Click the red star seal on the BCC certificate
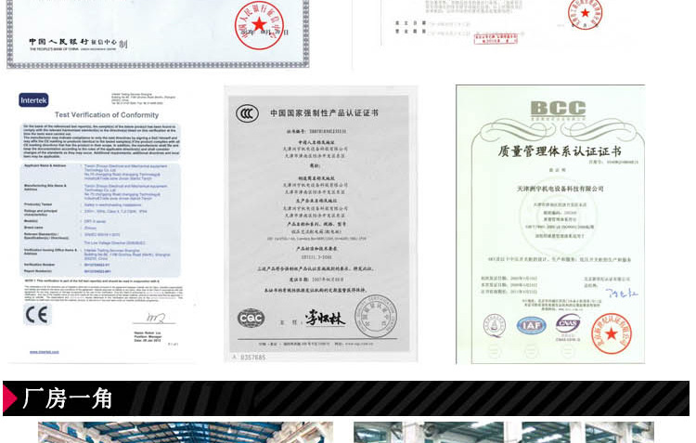 [612, 333]
